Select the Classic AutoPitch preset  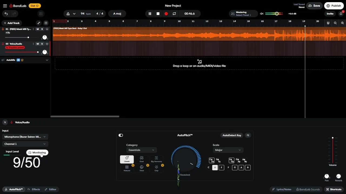pos(127,159)
